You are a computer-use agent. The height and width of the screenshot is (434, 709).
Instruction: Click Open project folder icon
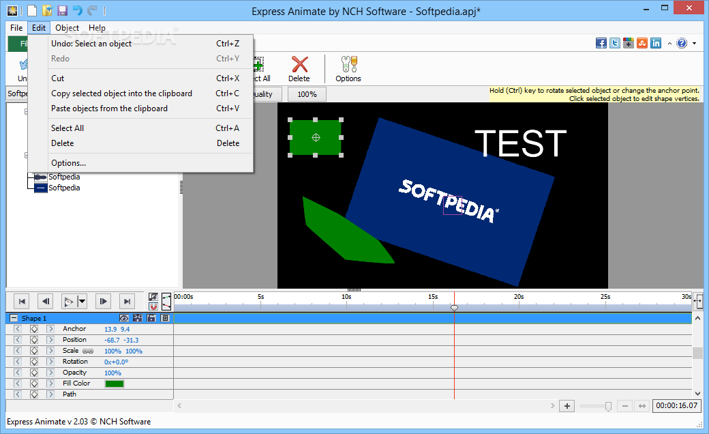pyautogui.click(x=47, y=10)
